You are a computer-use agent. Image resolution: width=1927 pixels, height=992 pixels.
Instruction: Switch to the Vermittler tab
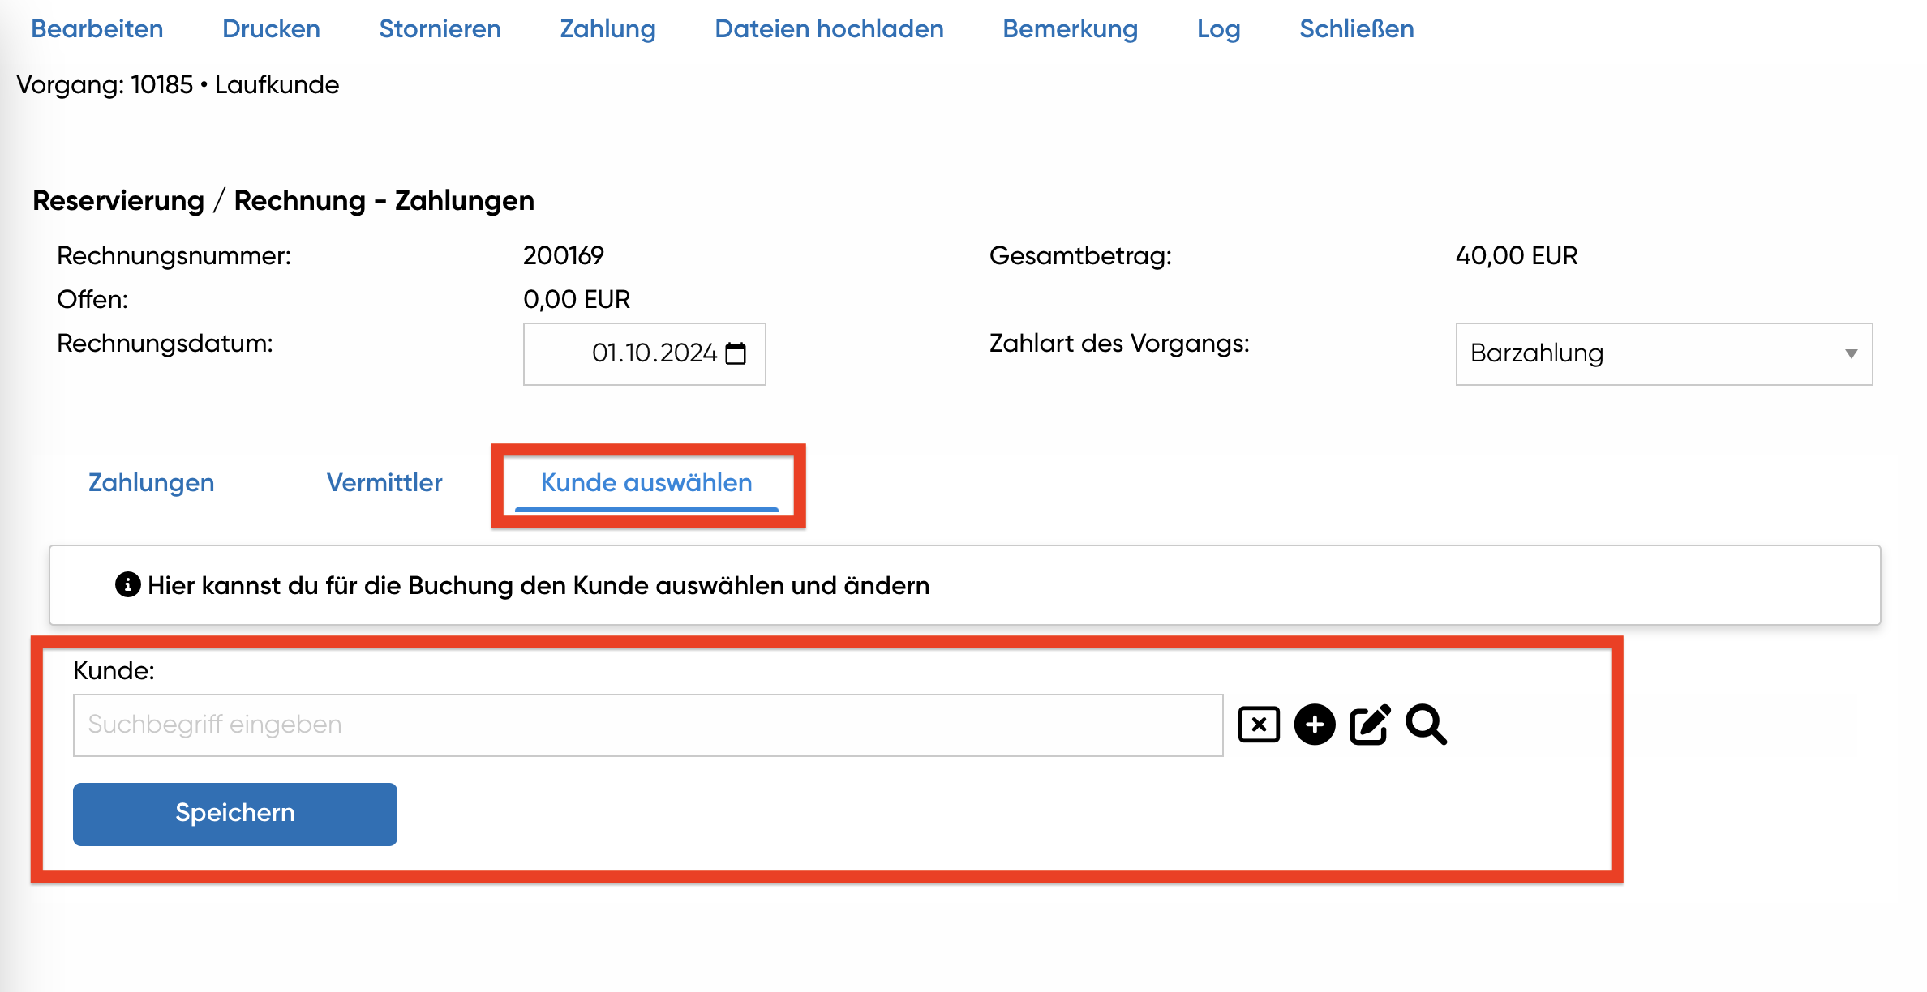[x=384, y=483]
